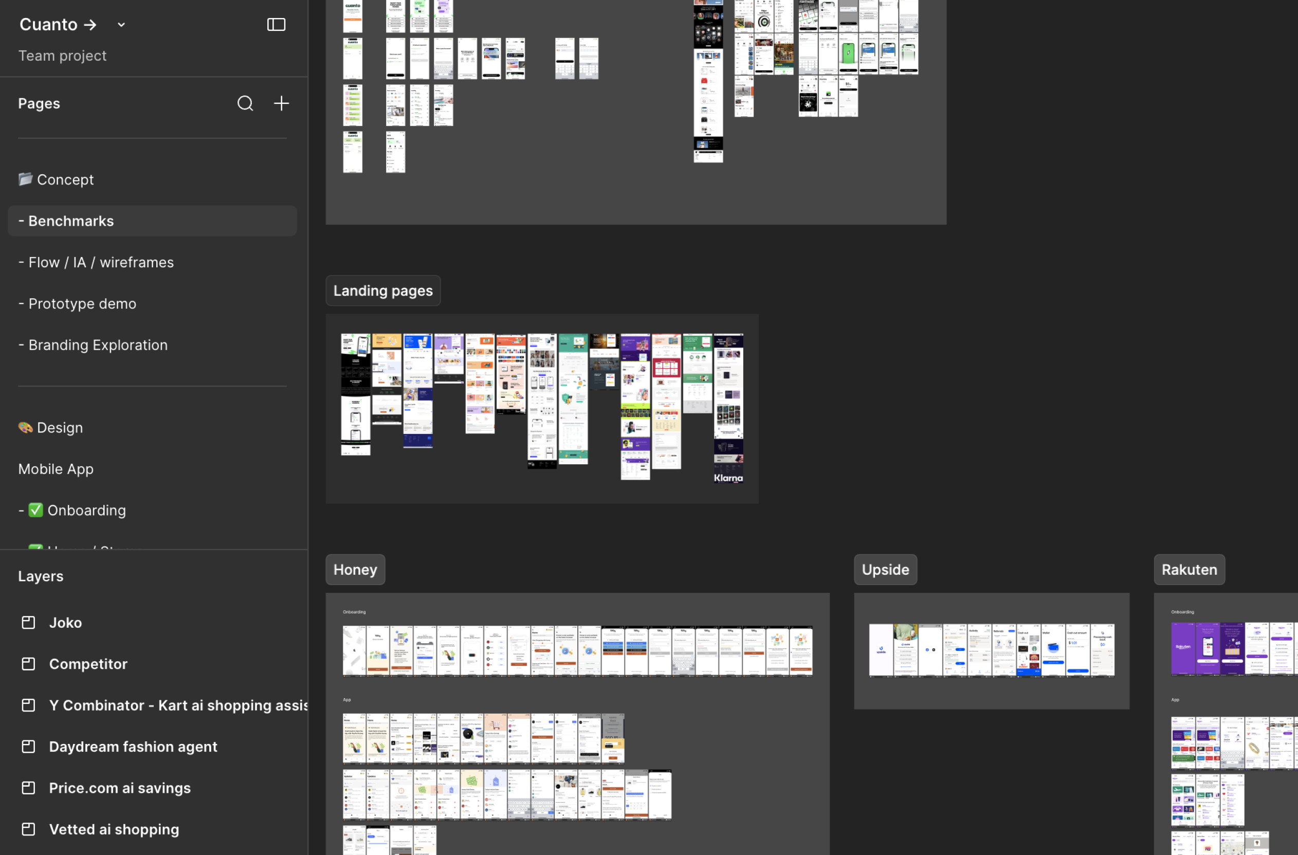This screenshot has width=1298, height=855.
Task: Click the Cuanto file title
Action: tap(58, 25)
